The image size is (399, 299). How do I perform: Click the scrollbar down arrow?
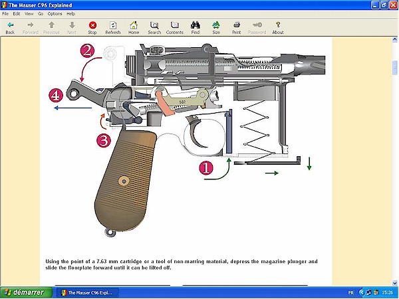pyautogui.click(x=394, y=283)
